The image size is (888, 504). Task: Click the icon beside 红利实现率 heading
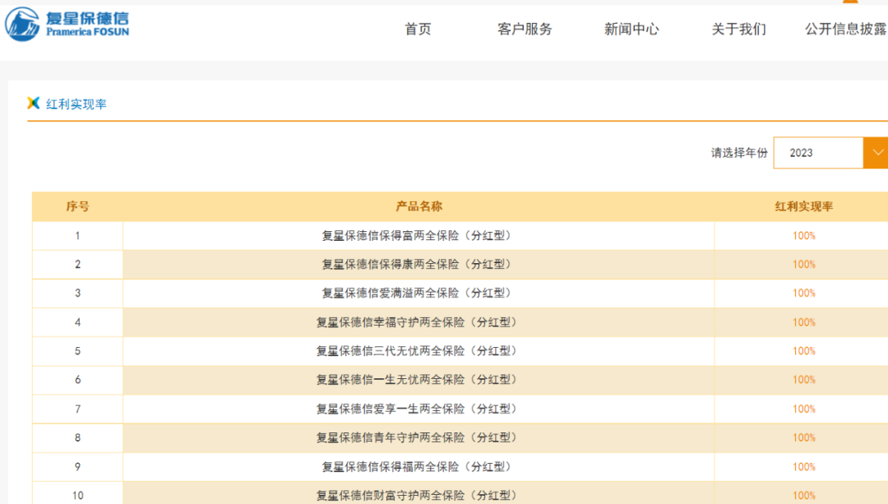click(34, 103)
